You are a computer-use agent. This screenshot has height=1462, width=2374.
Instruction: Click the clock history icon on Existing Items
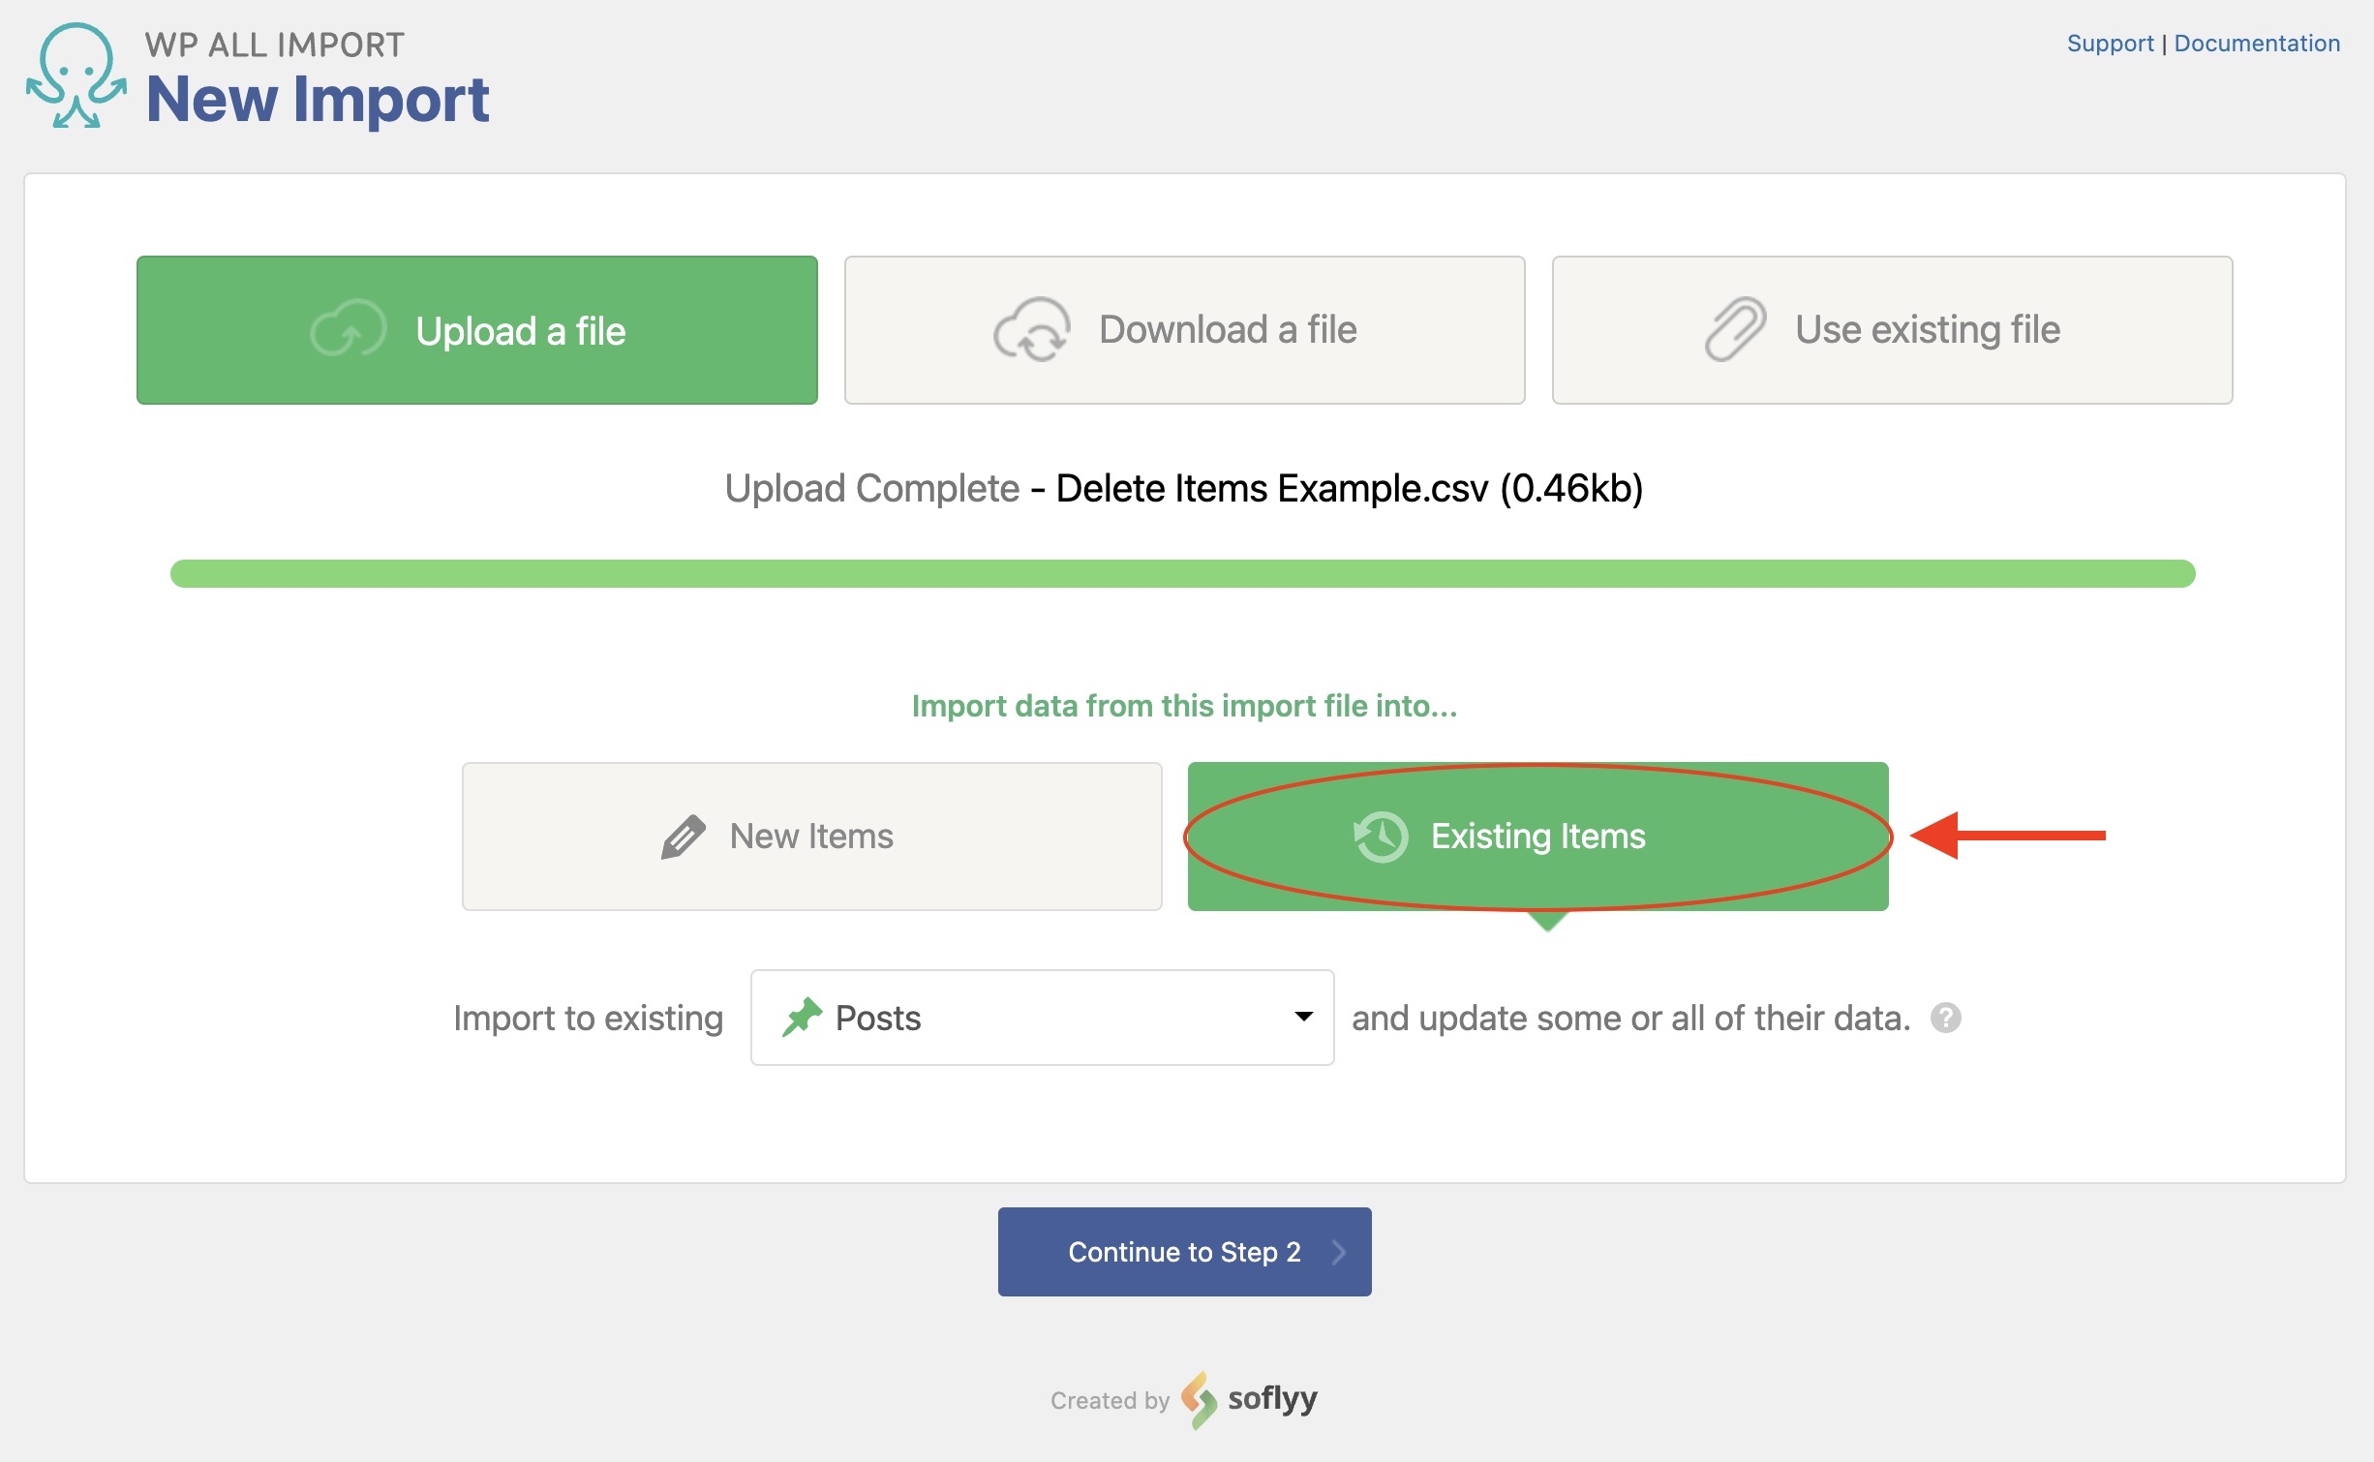pyautogui.click(x=1381, y=837)
